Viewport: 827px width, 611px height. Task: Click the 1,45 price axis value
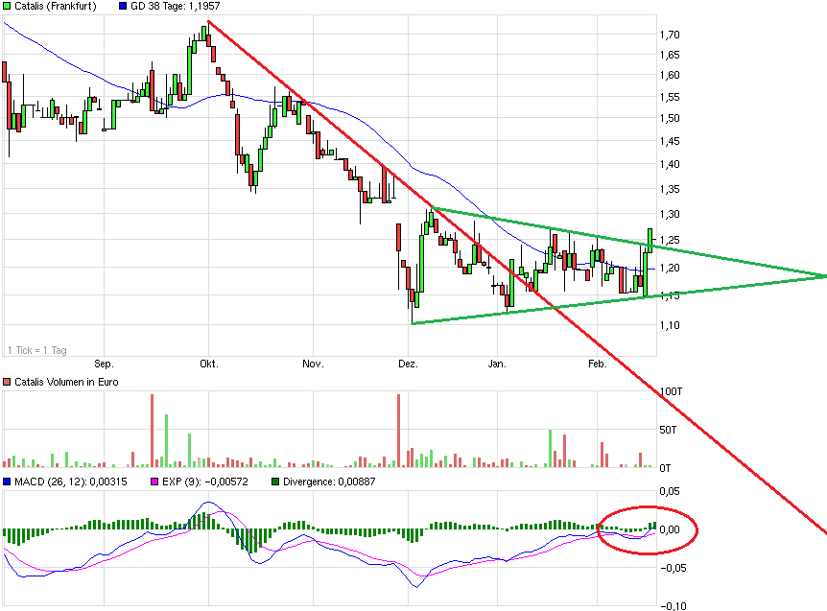670,141
